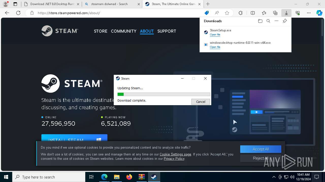325x182 pixels.
Task: Open file link for SteamSetup.exe
Action: click(x=215, y=35)
